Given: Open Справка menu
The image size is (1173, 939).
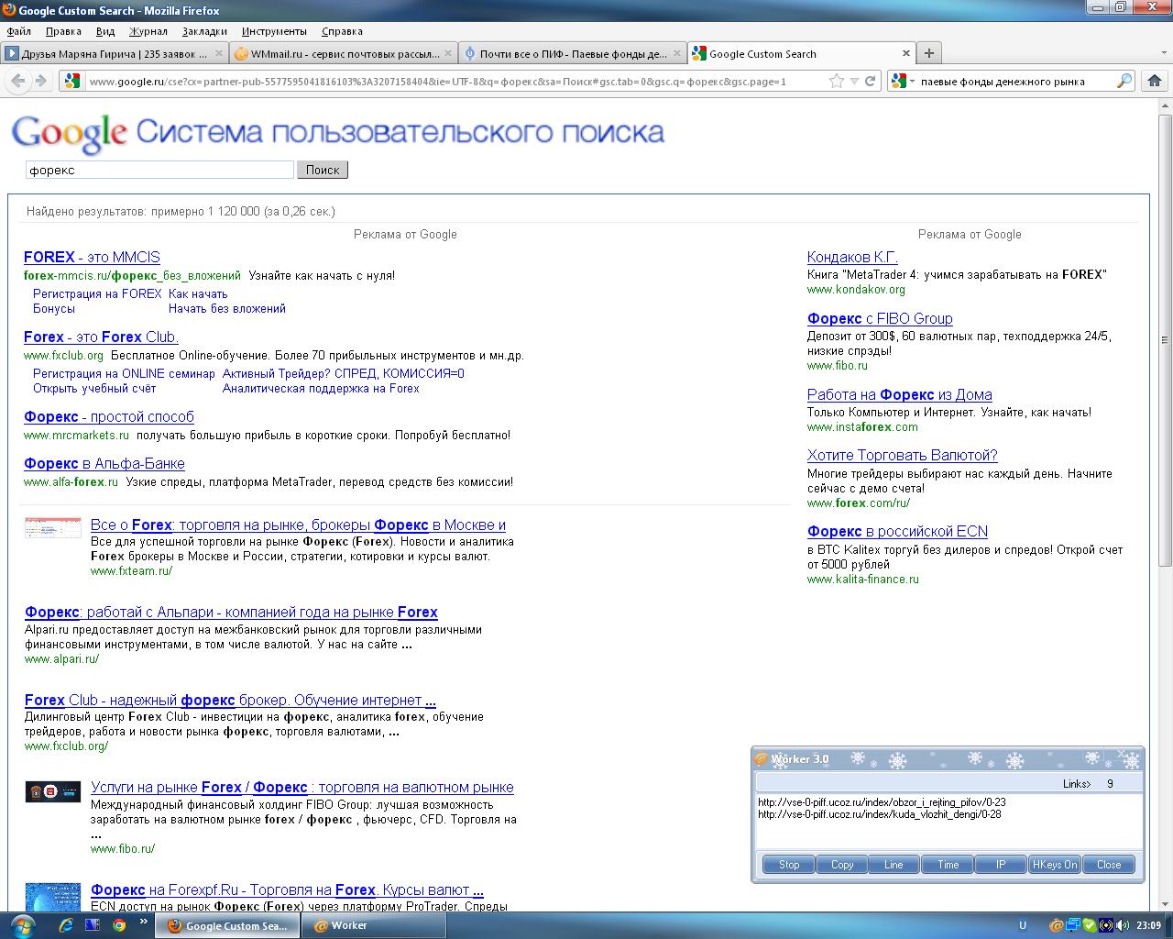Looking at the screenshot, I should (342, 31).
